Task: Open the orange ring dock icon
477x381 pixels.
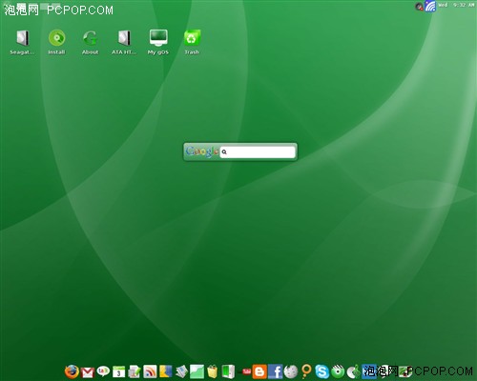Action: click(306, 371)
